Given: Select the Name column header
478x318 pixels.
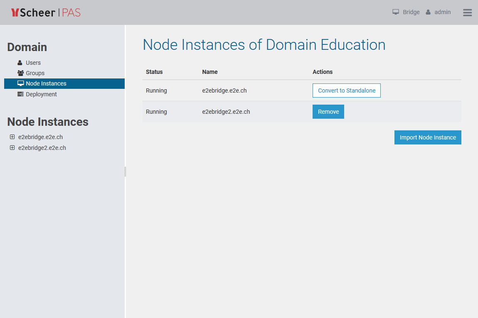Looking at the screenshot, I should tap(209, 72).
